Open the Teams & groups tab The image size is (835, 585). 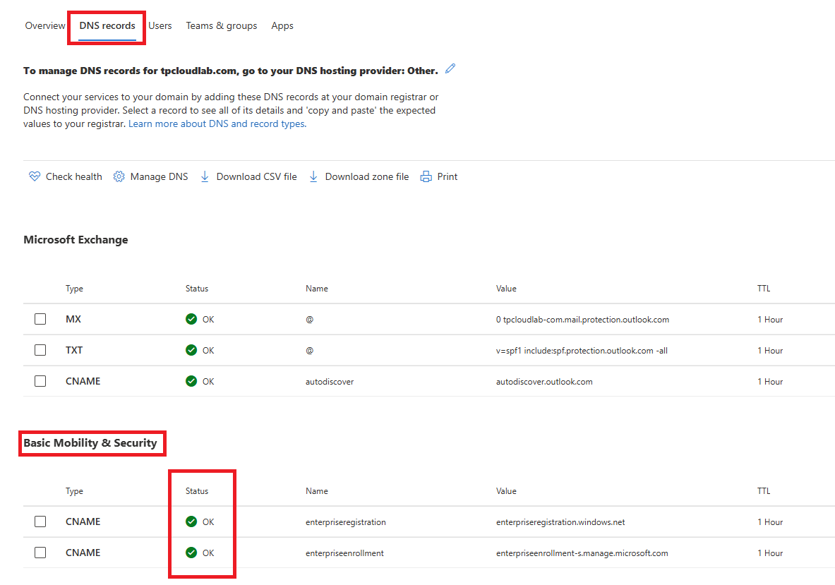coord(222,25)
